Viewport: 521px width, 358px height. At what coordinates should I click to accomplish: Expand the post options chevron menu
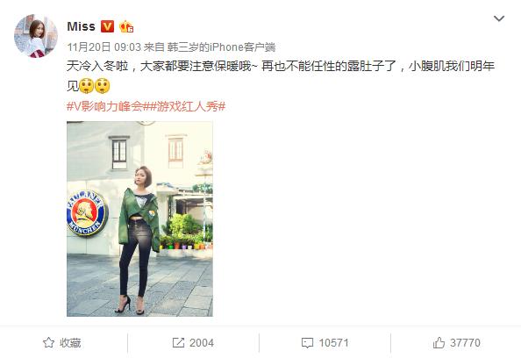coord(499,18)
